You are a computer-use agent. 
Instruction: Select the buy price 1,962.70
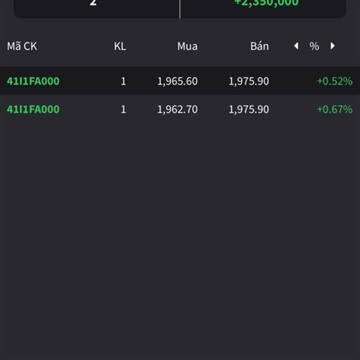(177, 109)
